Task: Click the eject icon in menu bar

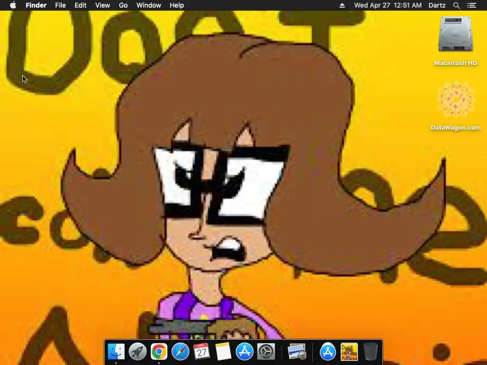Action: click(x=342, y=5)
